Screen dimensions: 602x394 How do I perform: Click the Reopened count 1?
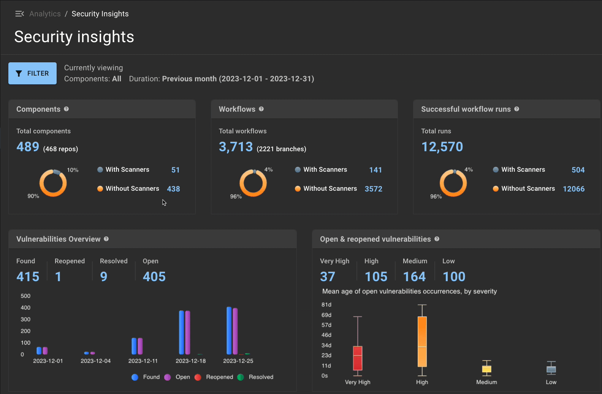click(x=58, y=277)
